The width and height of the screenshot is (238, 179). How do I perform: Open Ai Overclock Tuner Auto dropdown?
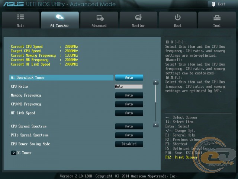coord(129,78)
